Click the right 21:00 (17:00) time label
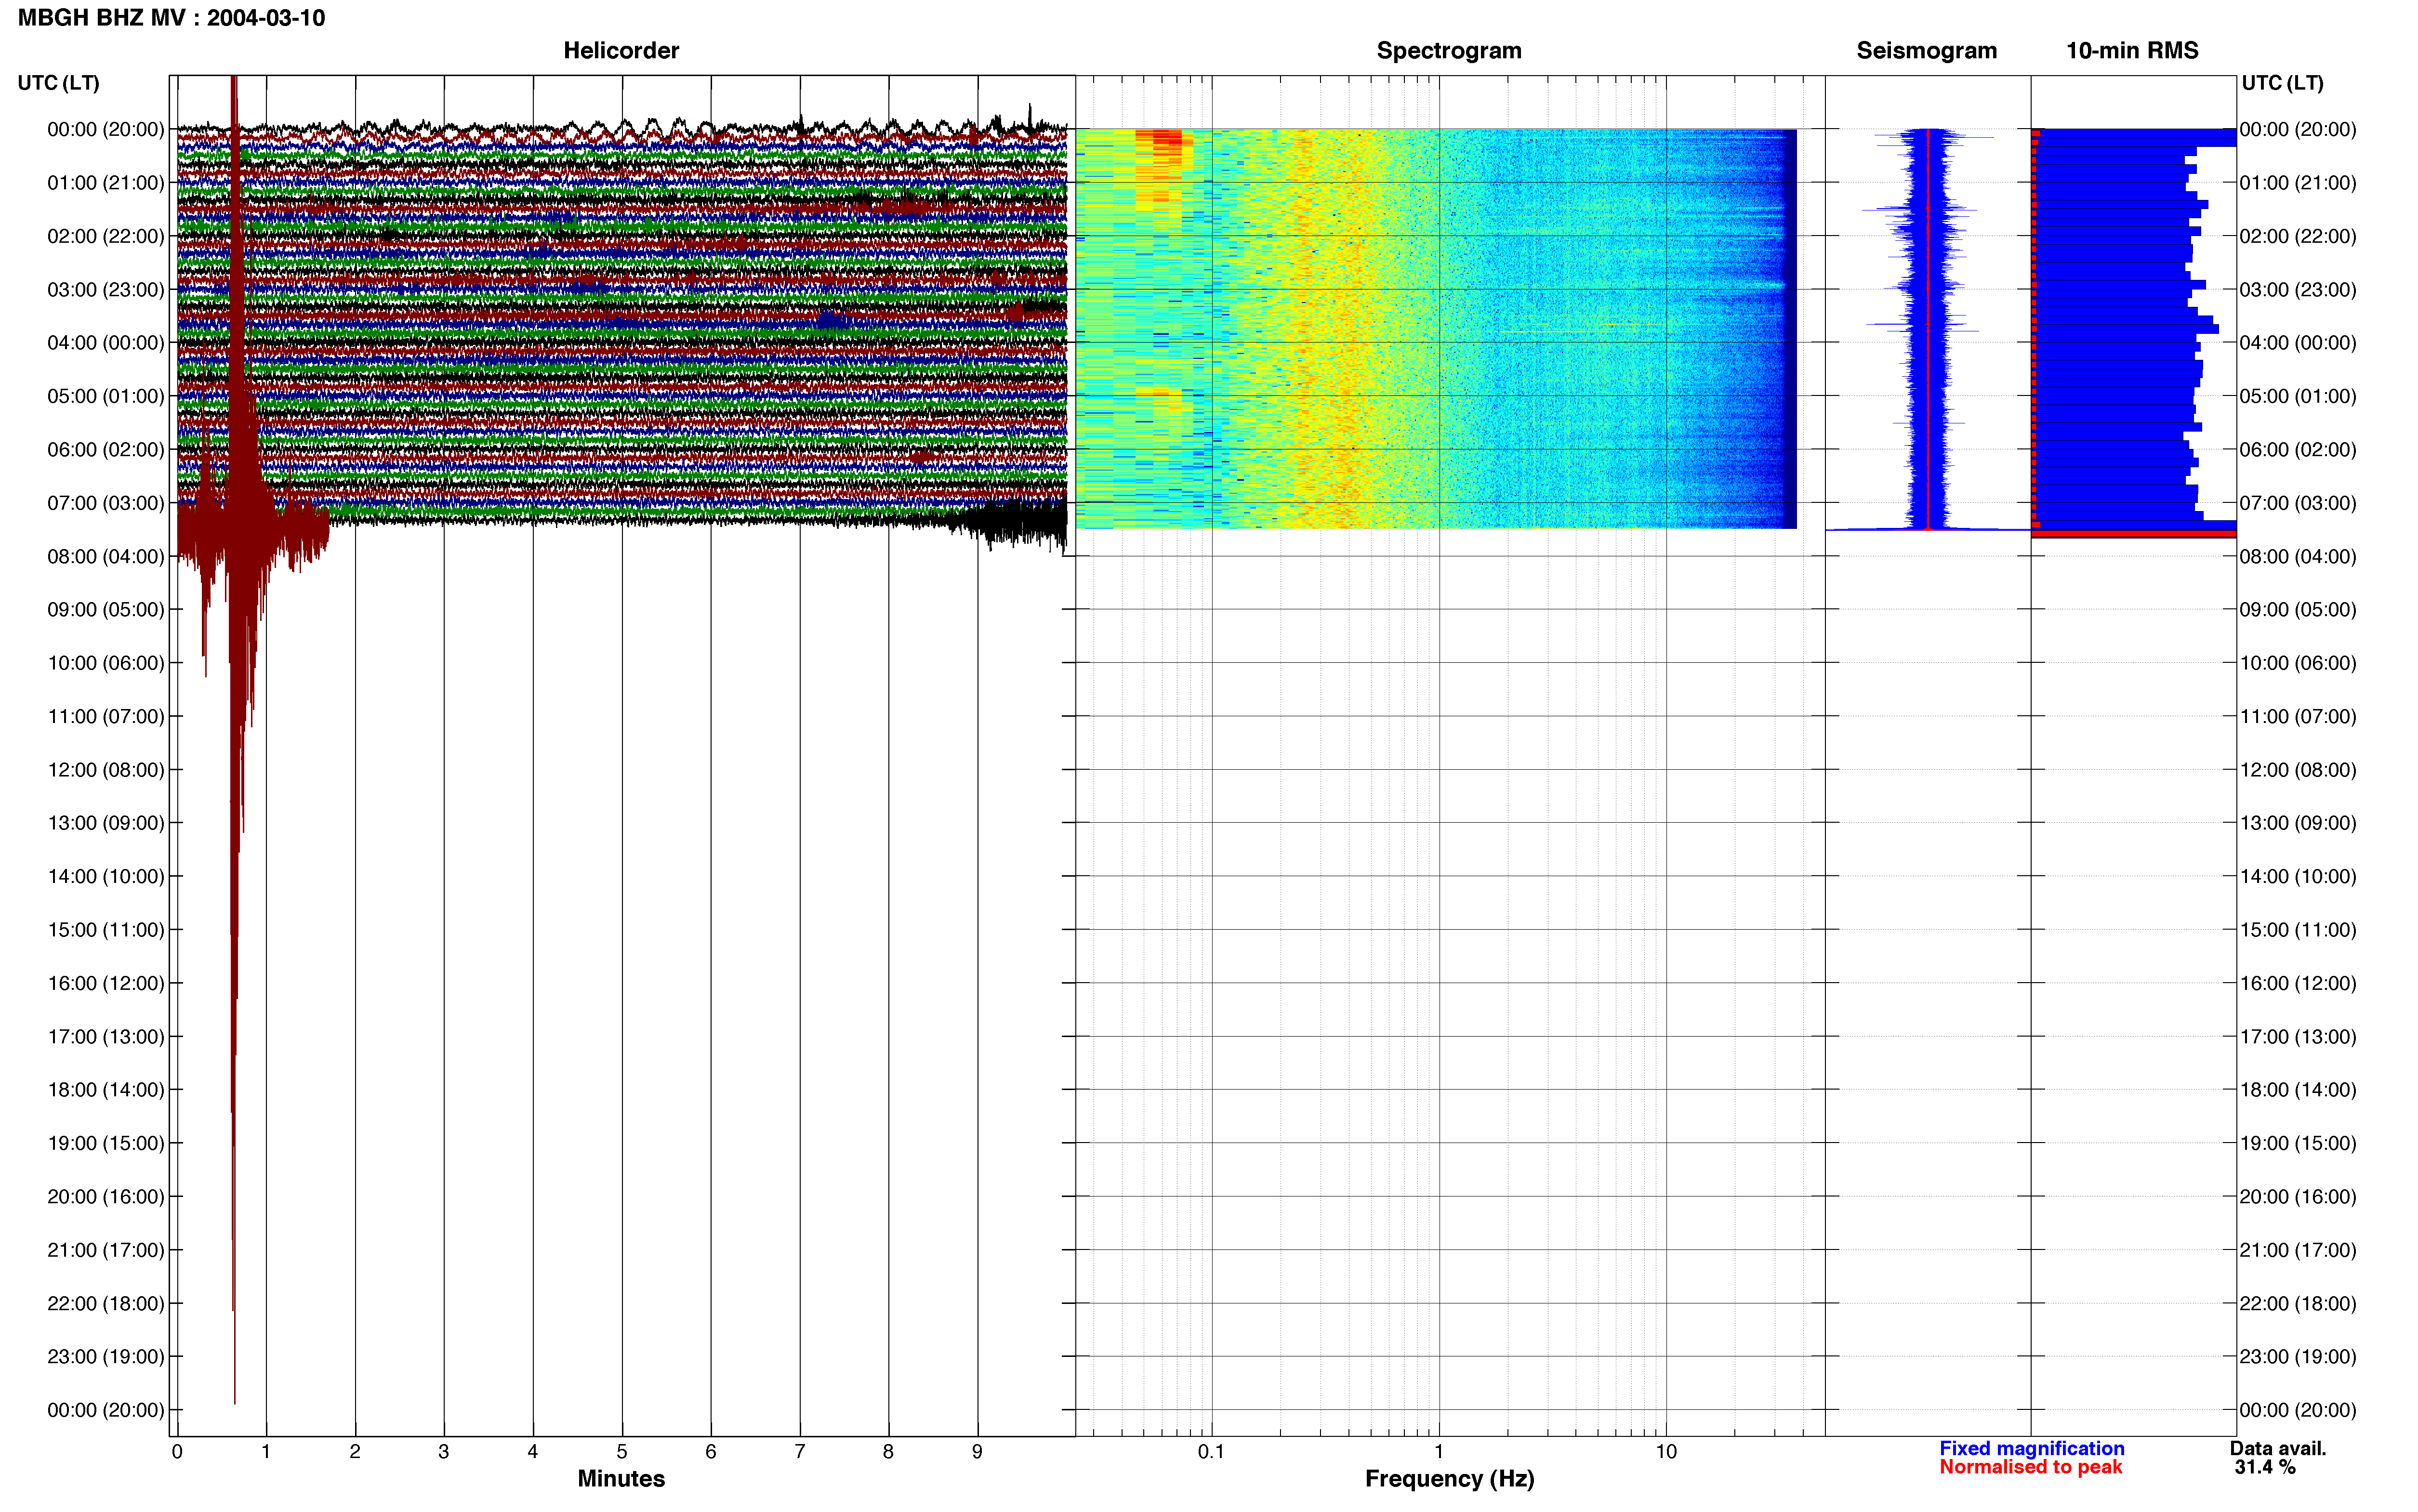 (x=2298, y=1250)
